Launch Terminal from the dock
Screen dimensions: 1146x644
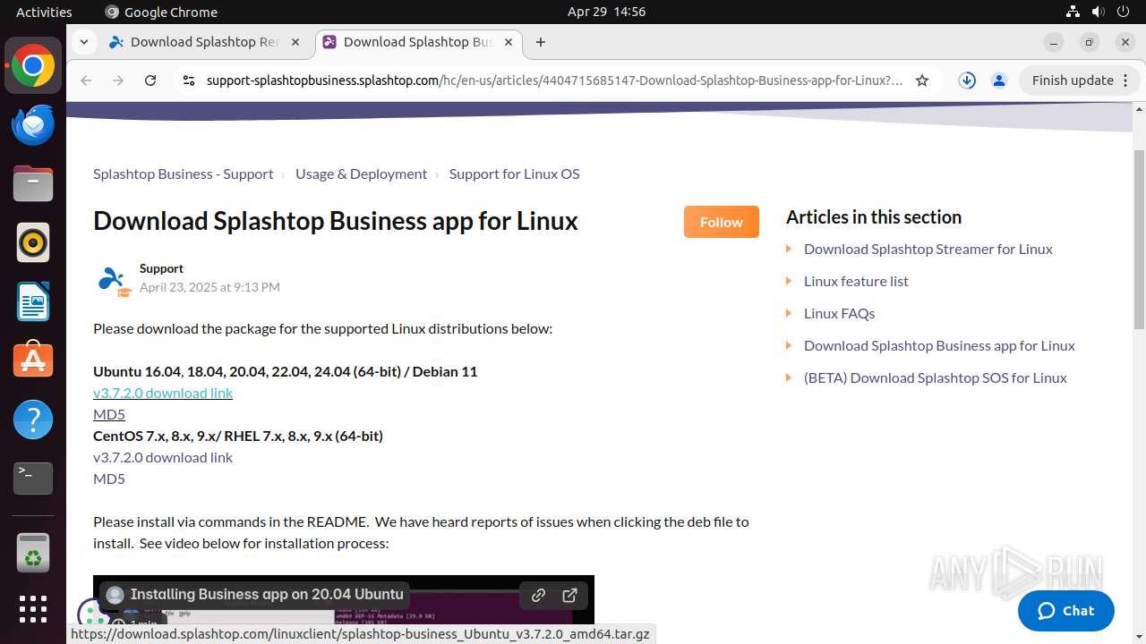(x=33, y=479)
